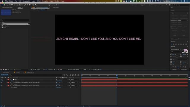
Task: Click the Search Help field
Action: click(180, 5)
